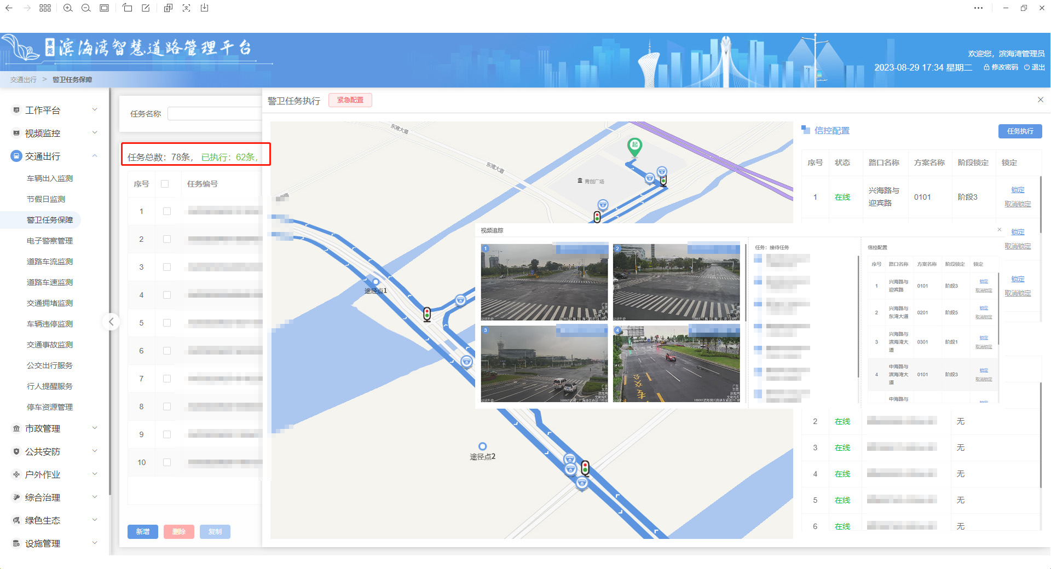Click the 途径点1 waypoint circle on map
The height and width of the screenshot is (569, 1051).
point(376,282)
